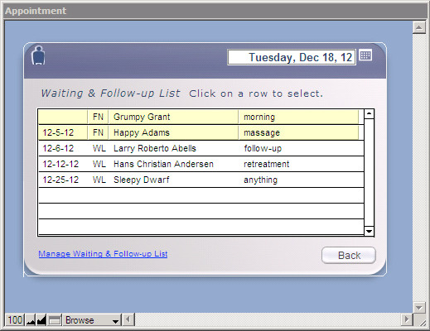Image resolution: width=430 pixels, height=331 pixels.
Task: Select the Grumpy Grant row
Action: tap(201, 117)
